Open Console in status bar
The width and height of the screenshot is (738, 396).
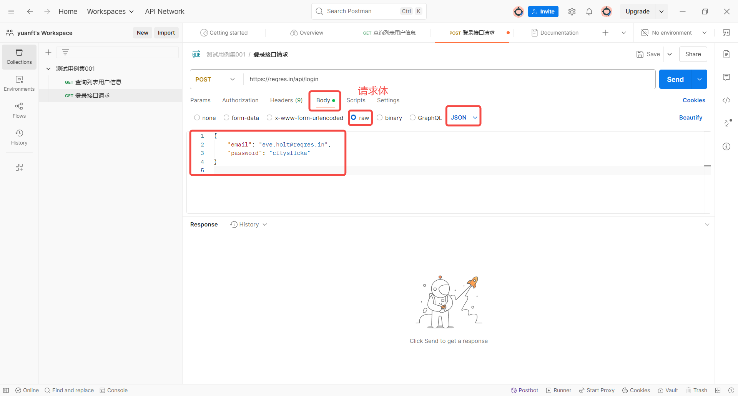(113, 390)
